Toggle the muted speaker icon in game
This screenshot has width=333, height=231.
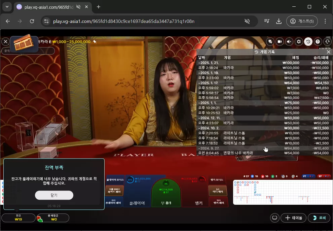[x=289, y=42]
